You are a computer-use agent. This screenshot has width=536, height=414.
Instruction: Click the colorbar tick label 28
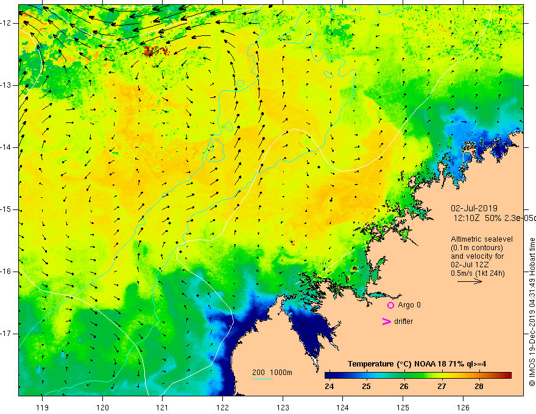click(x=479, y=387)
